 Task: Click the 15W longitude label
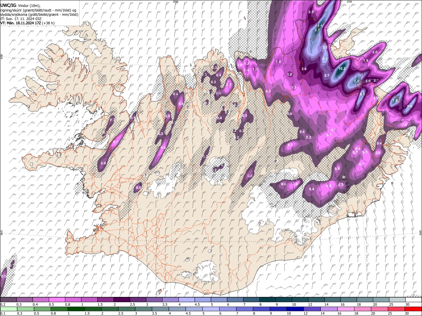coord(349,2)
